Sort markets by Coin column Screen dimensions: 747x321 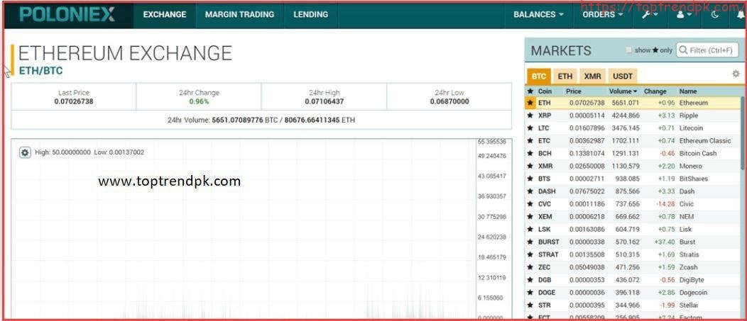[545, 91]
